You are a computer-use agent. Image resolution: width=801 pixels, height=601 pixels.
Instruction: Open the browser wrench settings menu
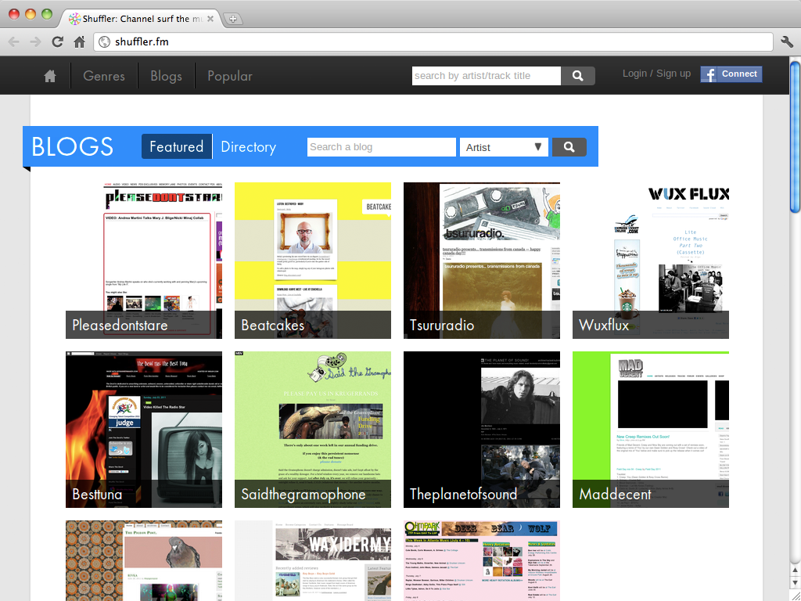tap(787, 42)
